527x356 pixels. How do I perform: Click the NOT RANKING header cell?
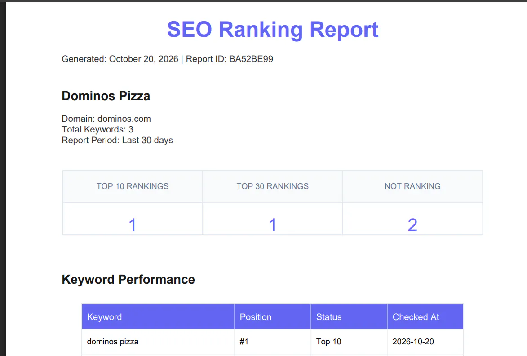click(x=413, y=186)
